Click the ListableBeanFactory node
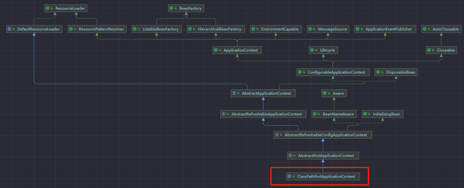 pos(156,29)
